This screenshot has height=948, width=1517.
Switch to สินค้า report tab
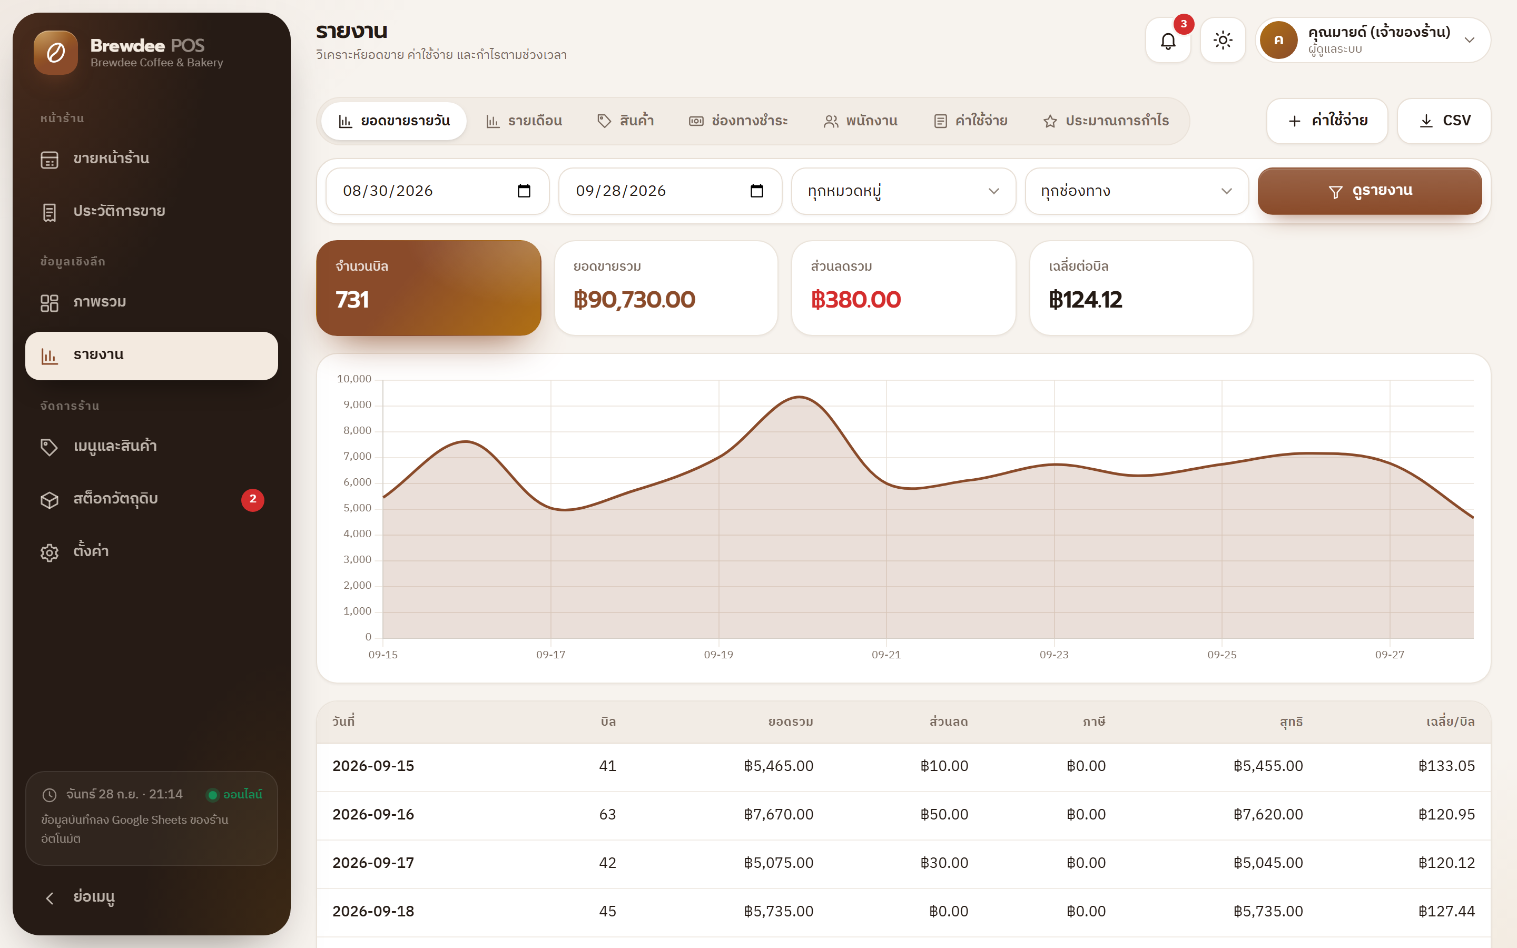pyautogui.click(x=625, y=121)
